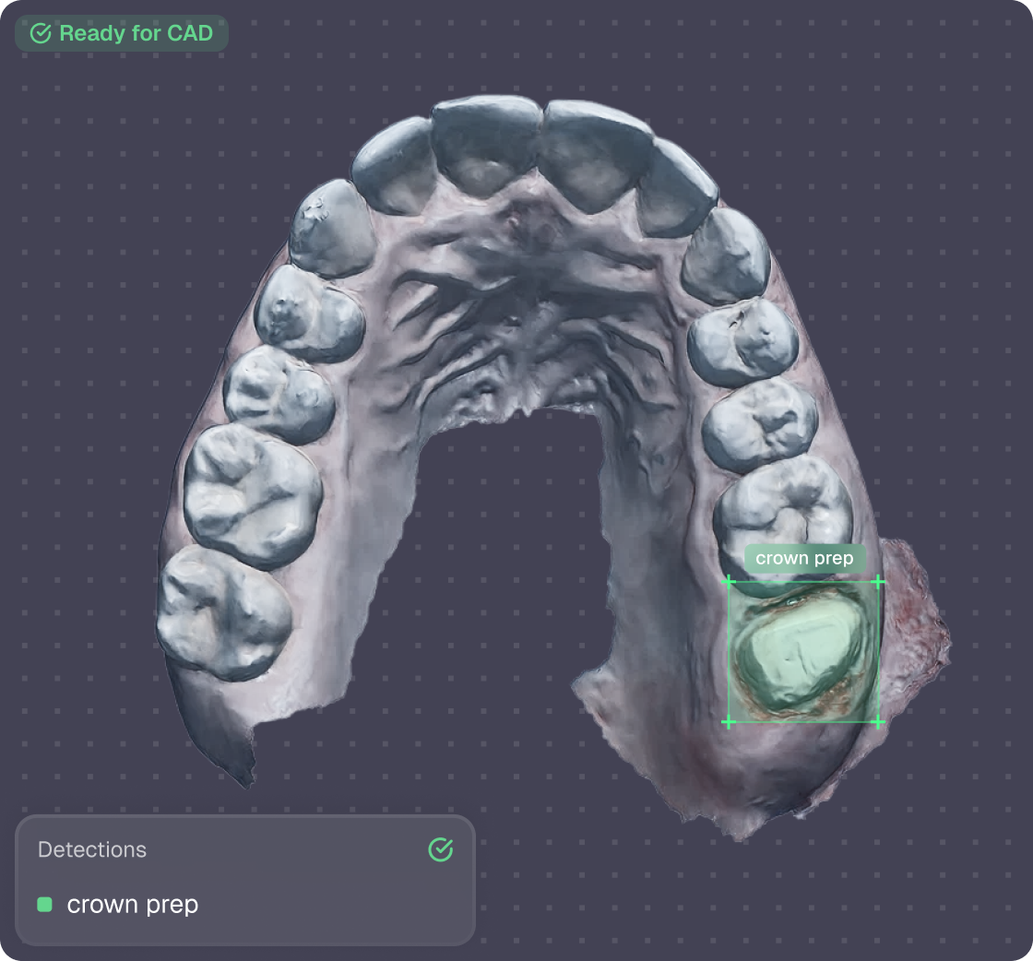Toggle the detection confirmation checkmark in the panel header
Image resolution: width=1033 pixels, height=961 pixels.
(442, 849)
